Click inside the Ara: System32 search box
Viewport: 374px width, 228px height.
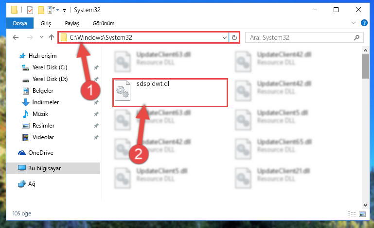301,38
